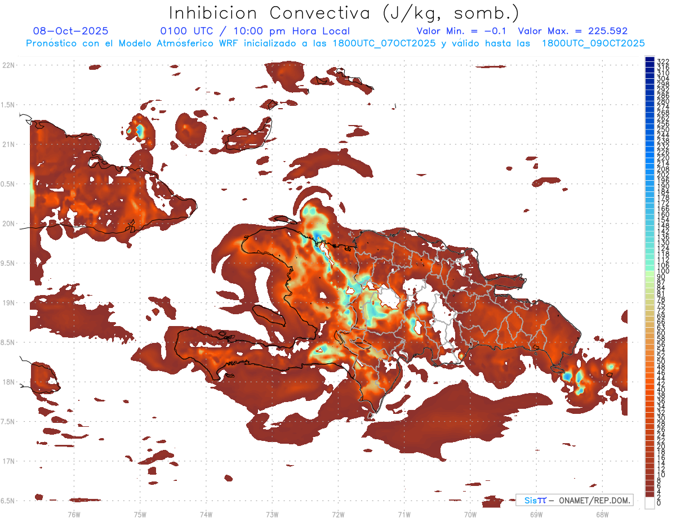Image resolution: width=676 pixels, height=522 pixels.
Task: Click the 0100 UTC local time text
Action: (x=255, y=32)
